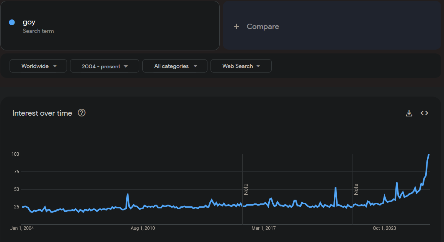Click the 75 value on the y-axis
Screen dimensions: 444x242
pyautogui.click(x=16, y=172)
